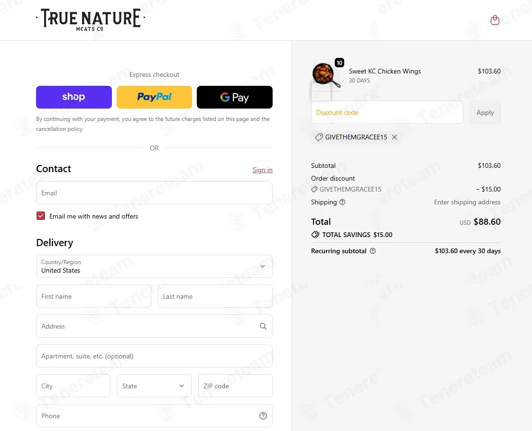This screenshot has height=431, width=532.
Task: Click the First name field
Action: tap(93, 296)
